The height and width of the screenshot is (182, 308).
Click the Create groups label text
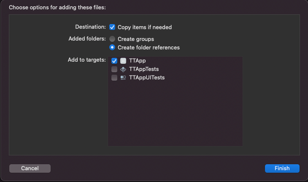[x=136, y=39]
